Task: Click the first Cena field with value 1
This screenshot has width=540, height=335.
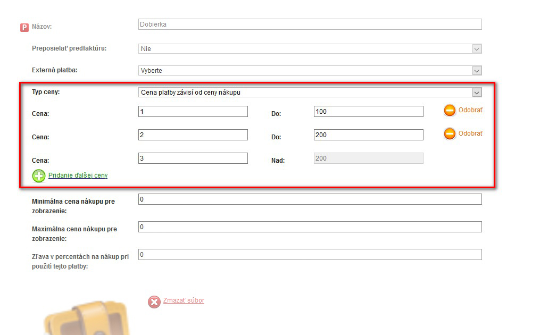Action: coord(193,112)
